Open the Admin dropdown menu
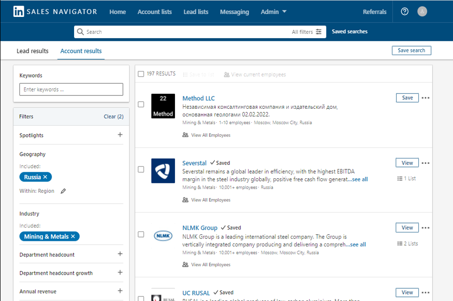Viewport: 453px width, 301px height. tap(273, 12)
